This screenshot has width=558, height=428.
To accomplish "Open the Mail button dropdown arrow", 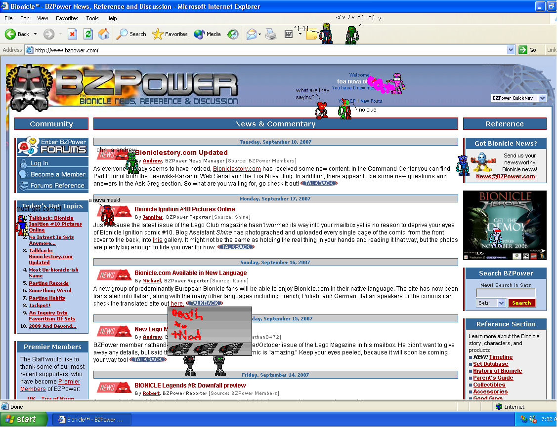I will pyautogui.click(x=259, y=35).
